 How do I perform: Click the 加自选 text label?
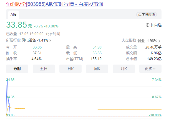156,25
